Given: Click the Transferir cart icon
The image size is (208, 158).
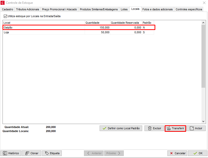Looking at the screenshot, I should coord(169,128).
